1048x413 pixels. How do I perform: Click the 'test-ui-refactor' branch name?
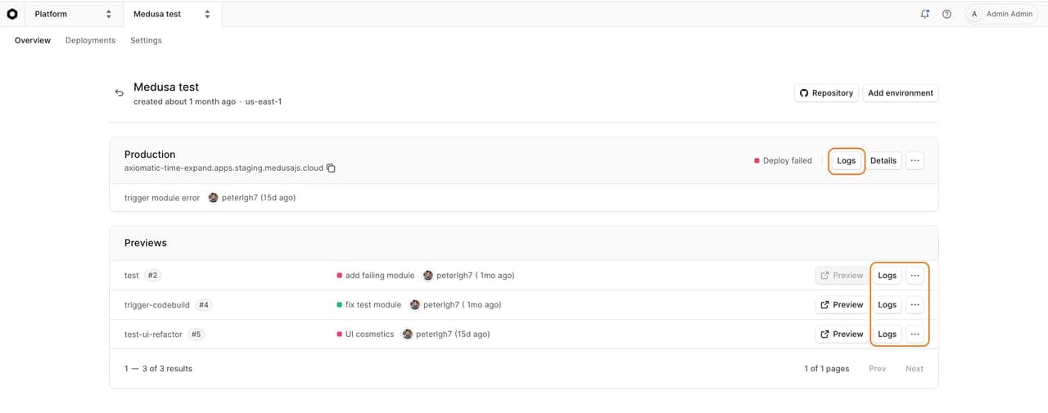pos(153,334)
